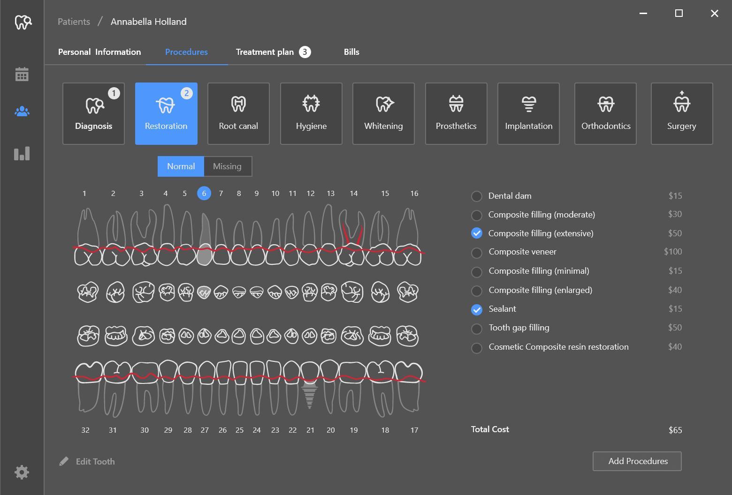The image size is (732, 495).
Task: Open the calendar view in sidebar
Action: 22,74
